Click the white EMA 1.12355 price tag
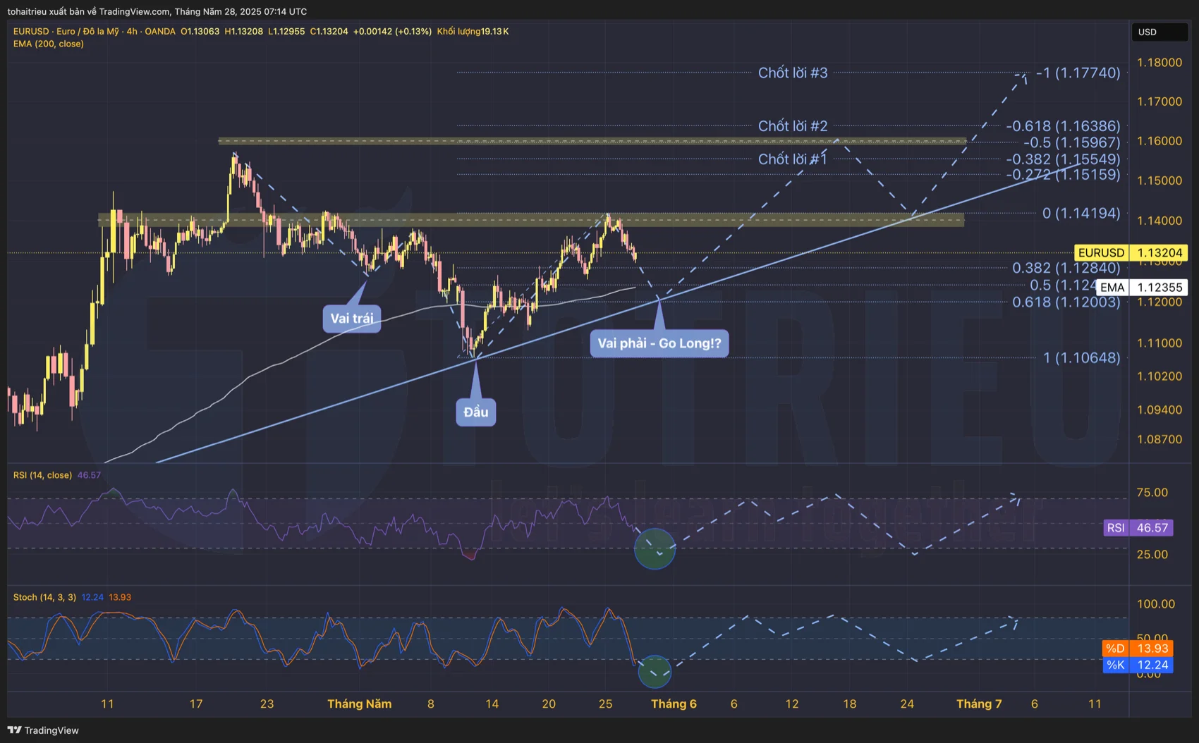Viewport: 1199px width, 743px height. point(1142,287)
